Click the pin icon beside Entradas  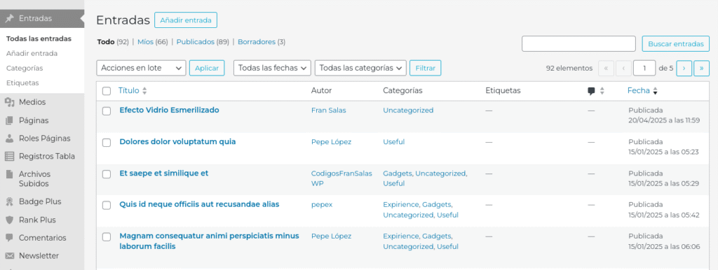pos(9,19)
